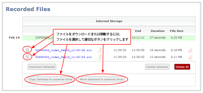Click the Recorded Files page heading
This screenshot has width=203, height=93.
click(28, 9)
